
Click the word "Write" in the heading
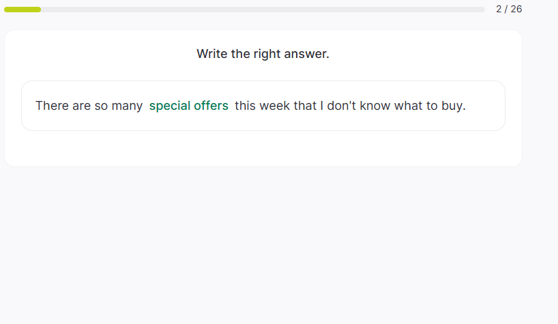coord(211,54)
